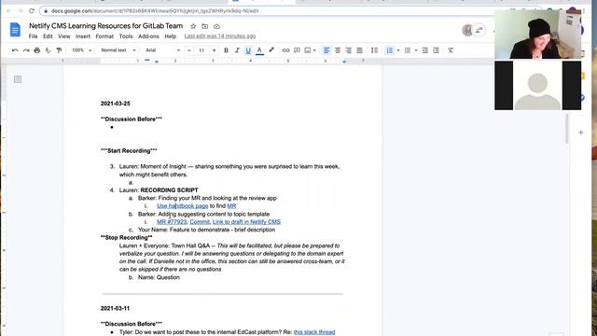Open the 'Commit' link
The height and width of the screenshot is (336, 597).
pyautogui.click(x=200, y=222)
